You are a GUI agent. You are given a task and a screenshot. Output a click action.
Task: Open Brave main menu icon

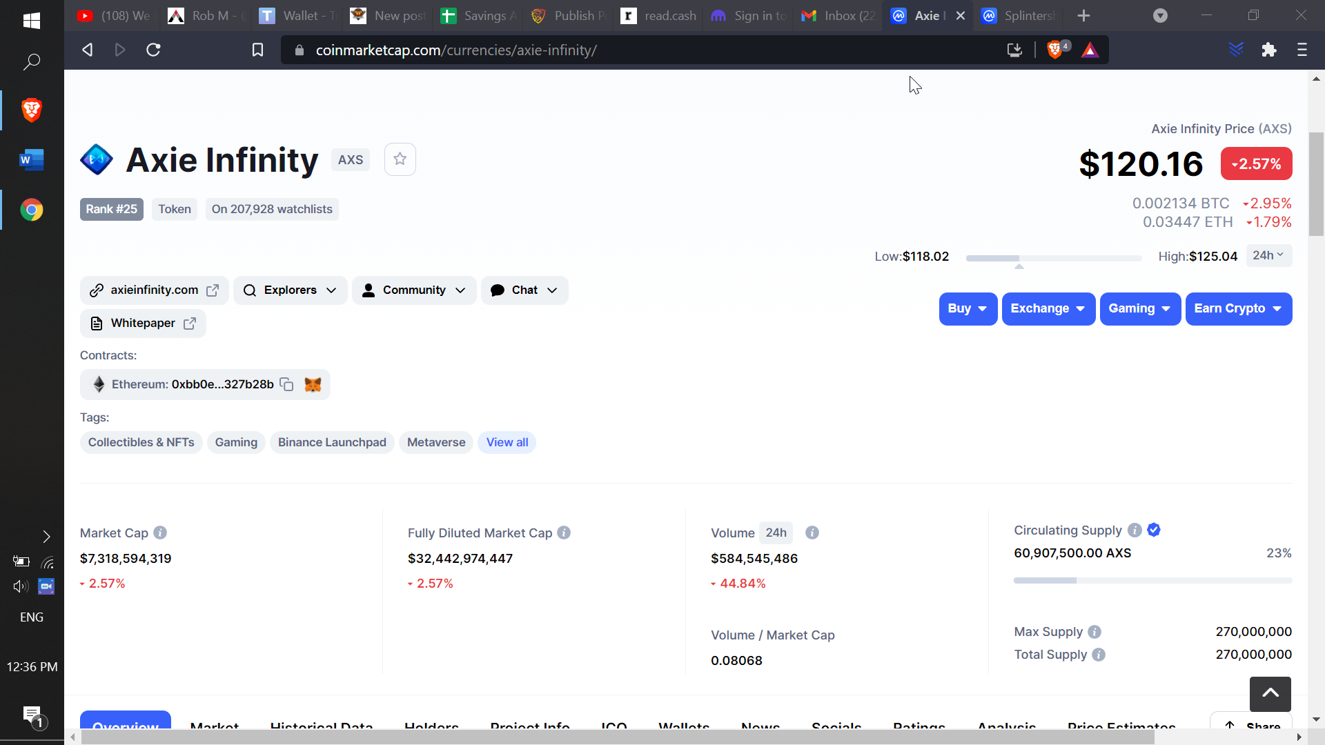click(1302, 50)
